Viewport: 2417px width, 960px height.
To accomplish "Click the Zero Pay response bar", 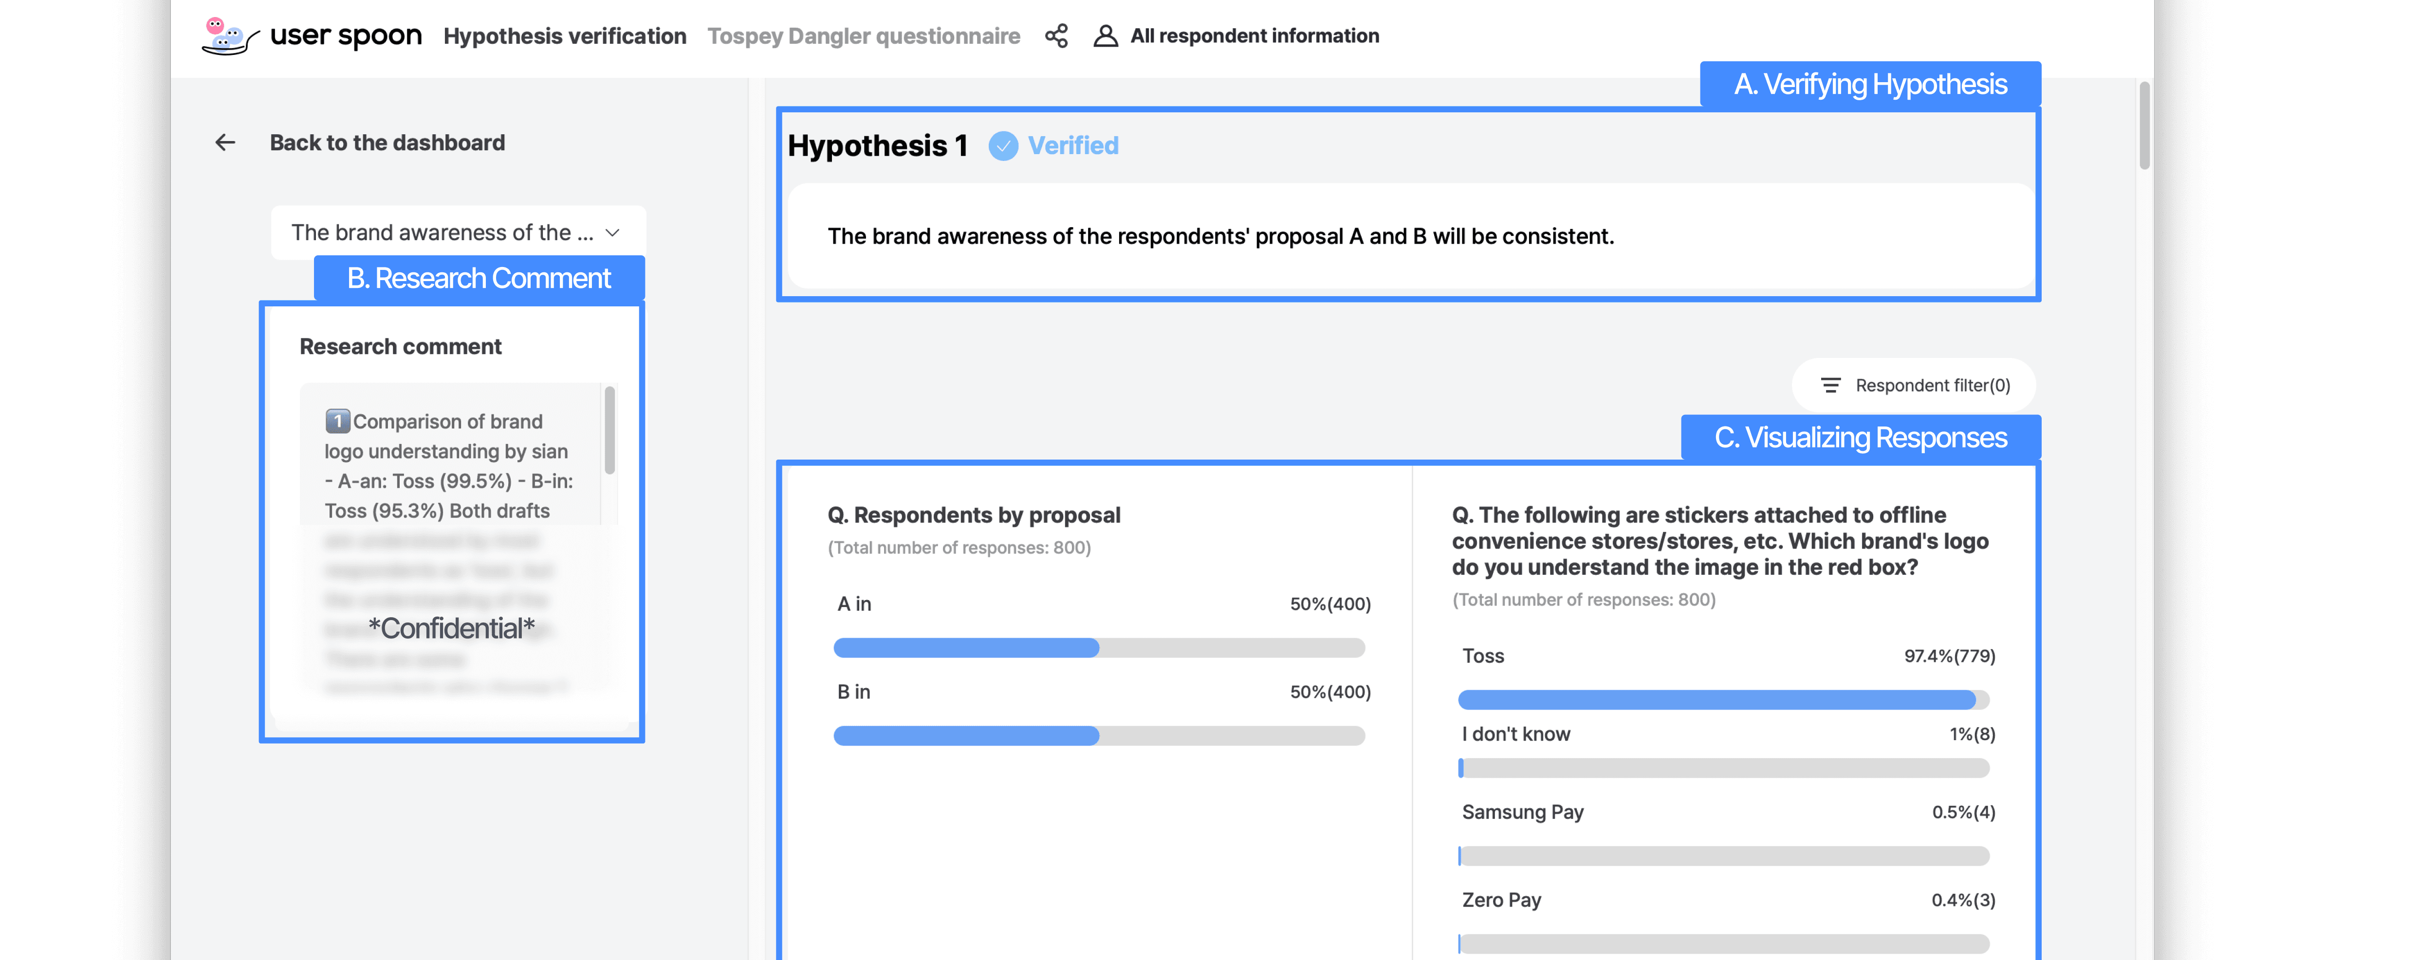I will [x=1724, y=944].
